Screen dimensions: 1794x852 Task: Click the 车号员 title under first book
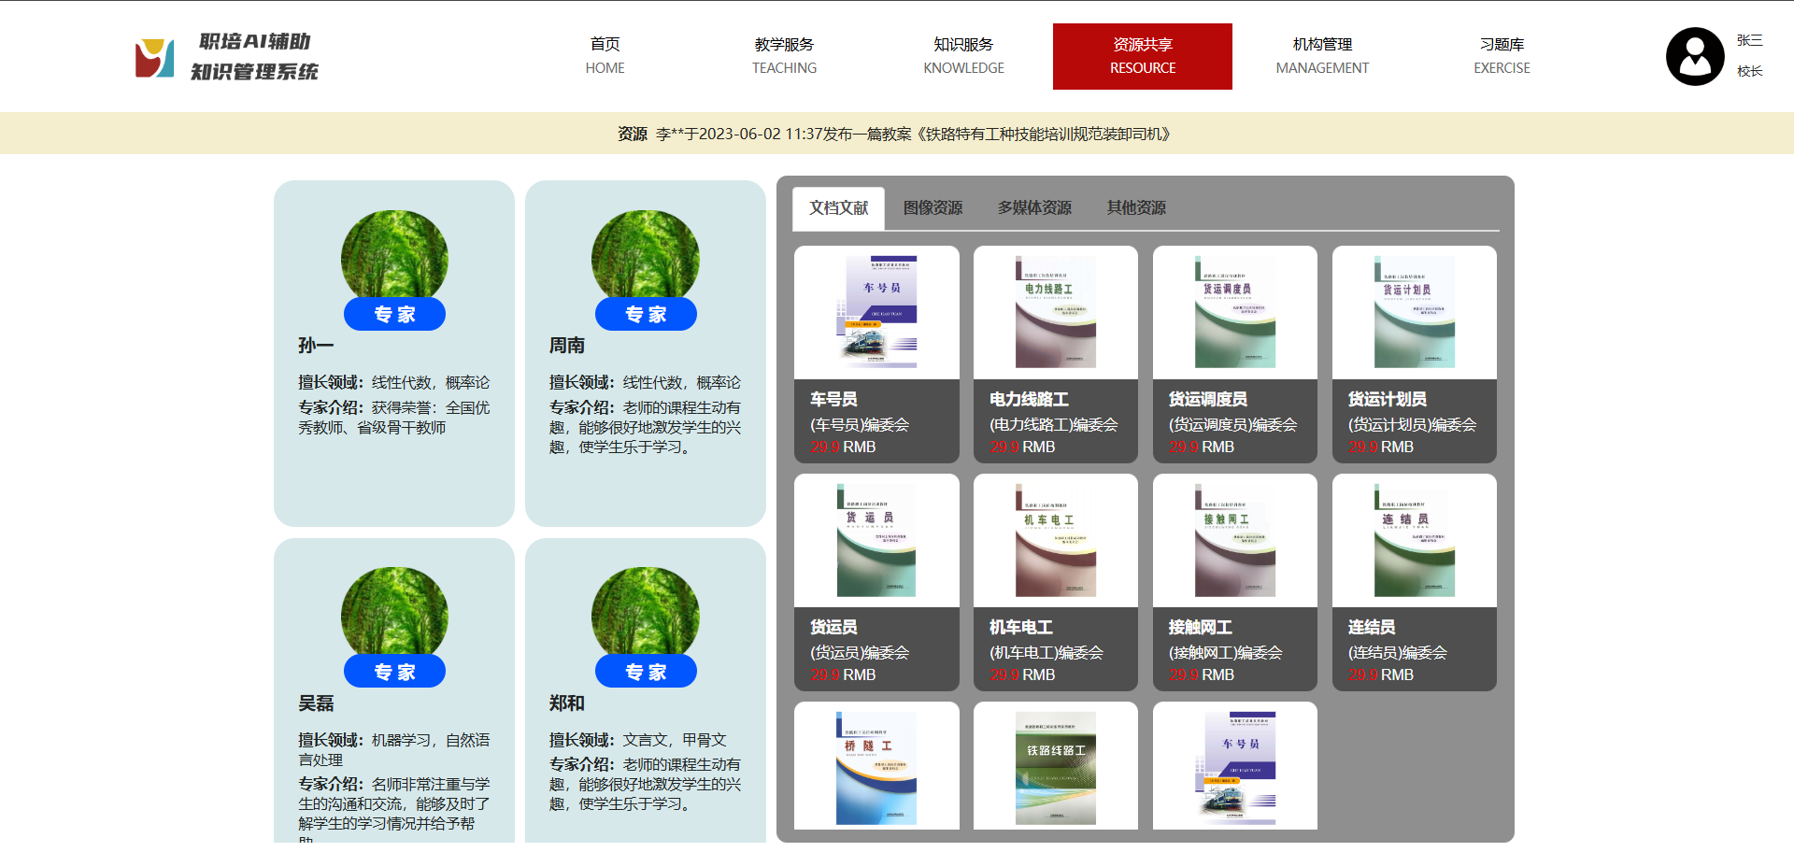click(833, 399)
